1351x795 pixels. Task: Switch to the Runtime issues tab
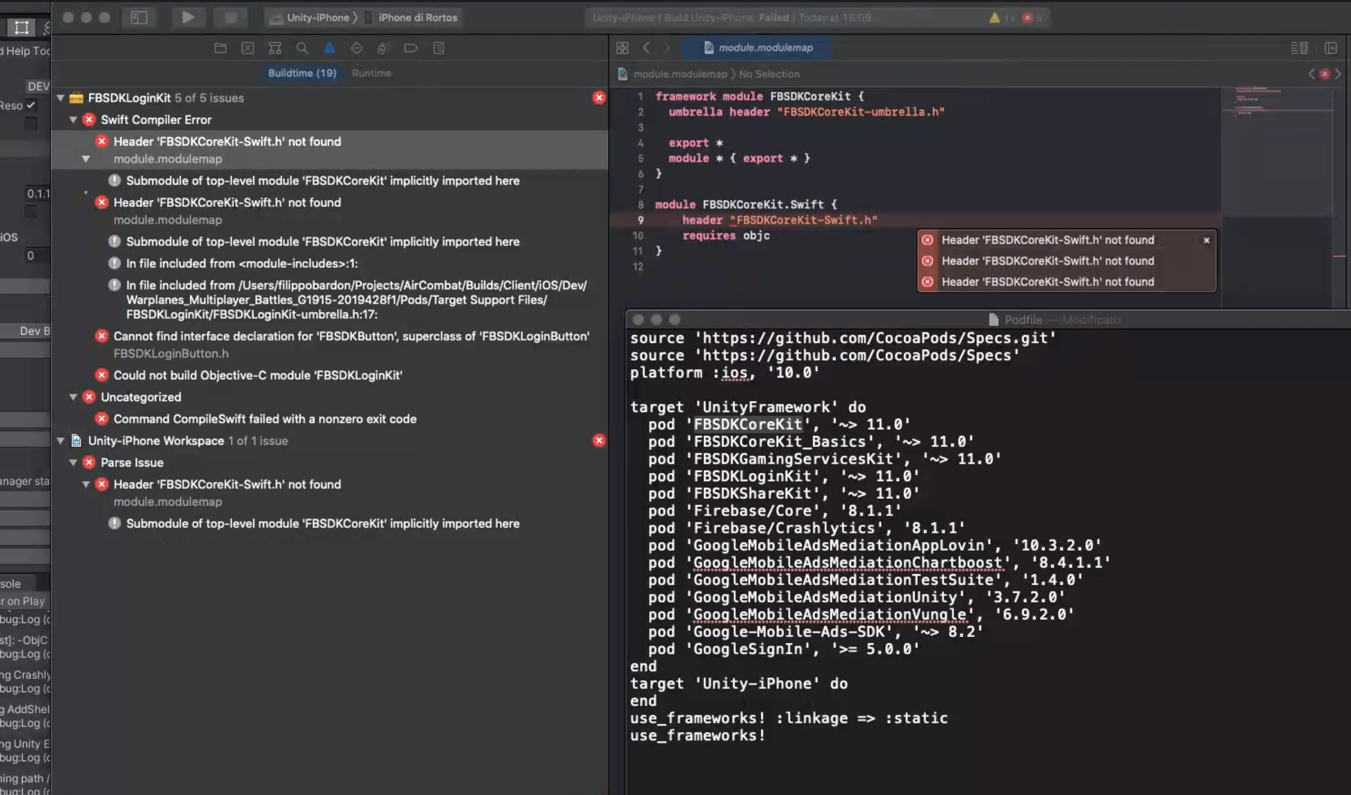pyautogui.click(x=371, y=73)
